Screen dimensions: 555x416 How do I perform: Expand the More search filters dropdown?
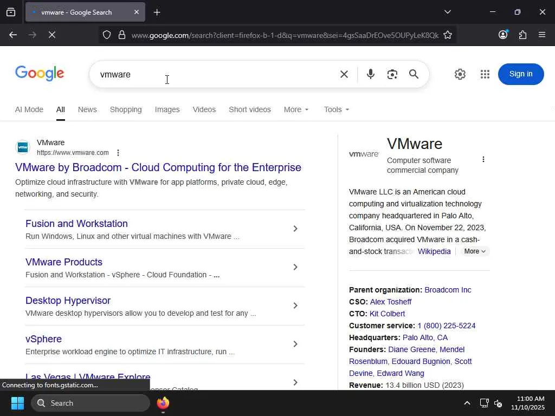(x=296, y=109)
